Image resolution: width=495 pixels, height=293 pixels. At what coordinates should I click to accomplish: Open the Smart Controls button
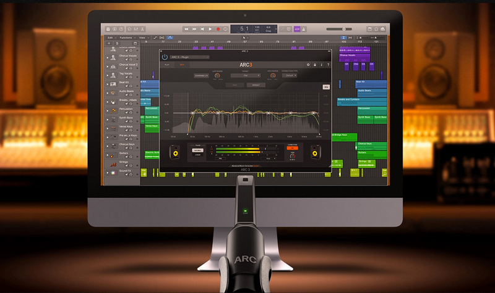click(x=129, y=29)
